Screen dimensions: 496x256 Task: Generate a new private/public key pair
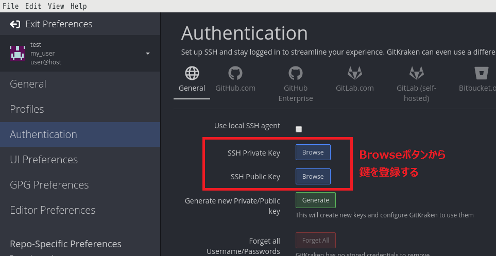[315, 200]
